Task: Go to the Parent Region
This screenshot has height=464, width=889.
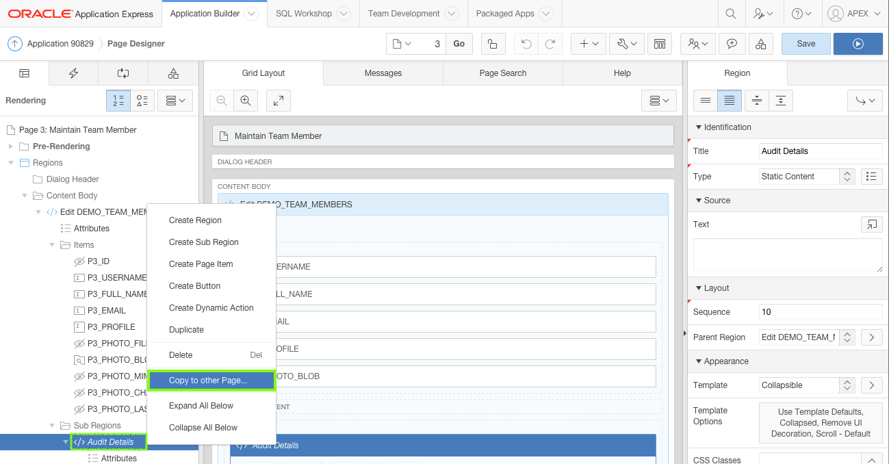Action: [x=871, y=337]
